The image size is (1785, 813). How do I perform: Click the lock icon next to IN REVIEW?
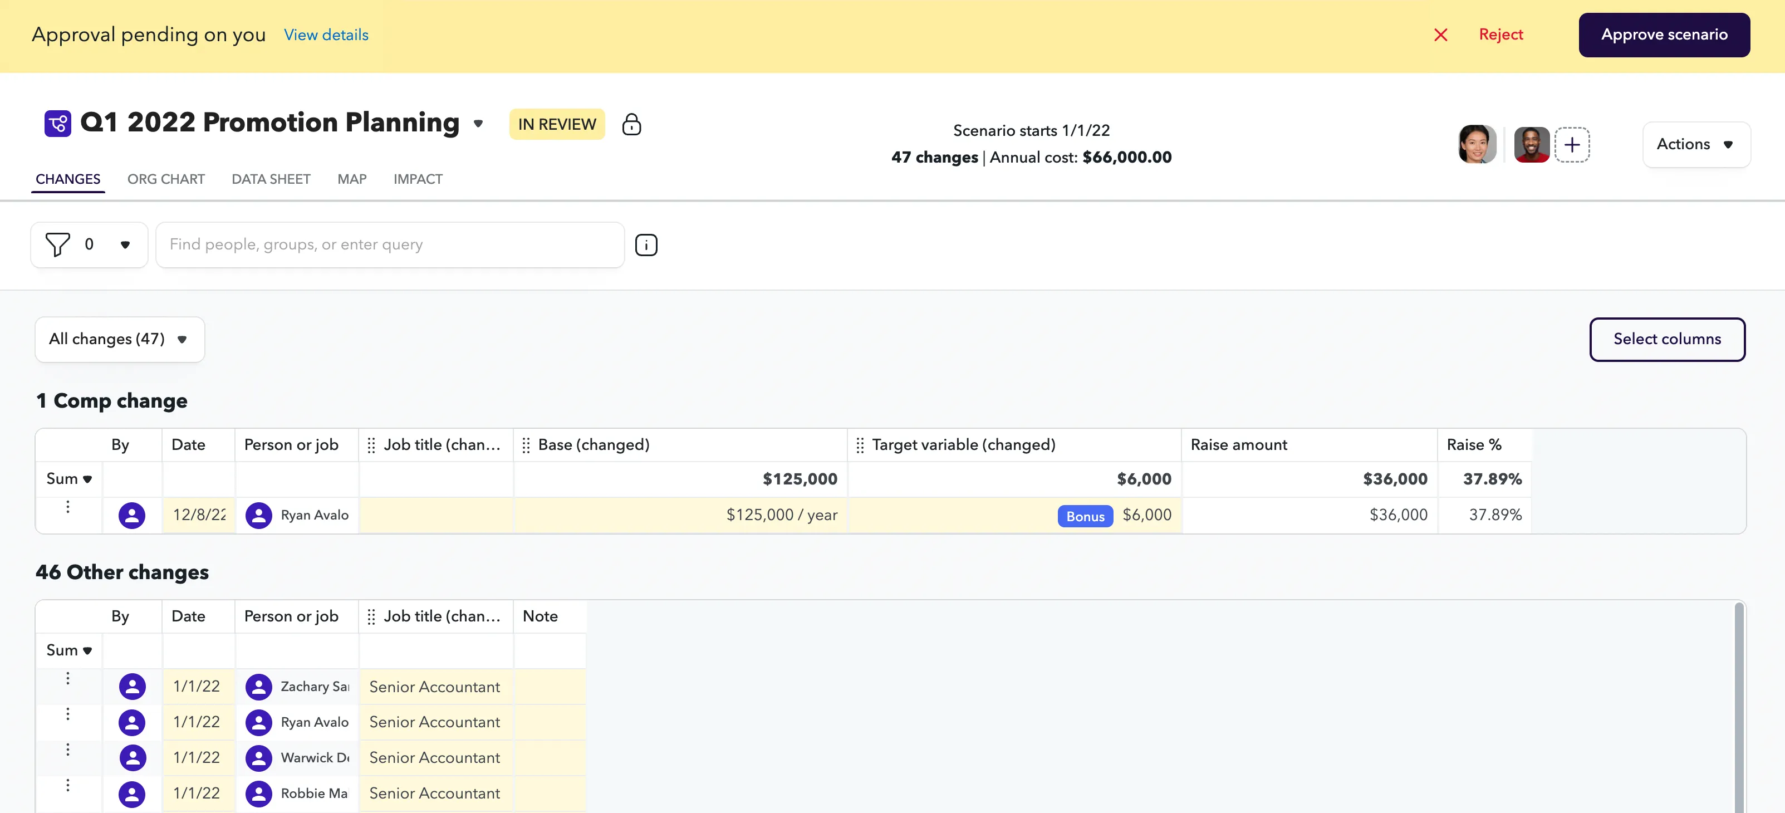point(631,124)
